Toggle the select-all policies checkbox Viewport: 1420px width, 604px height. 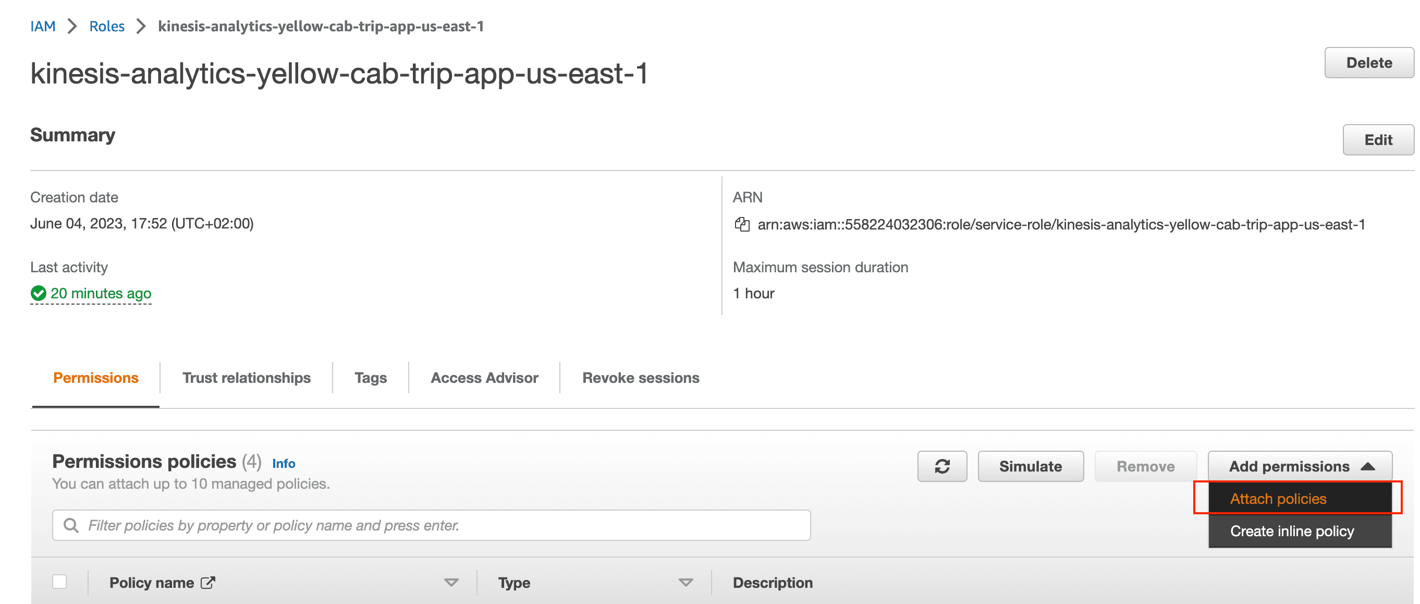59,582
